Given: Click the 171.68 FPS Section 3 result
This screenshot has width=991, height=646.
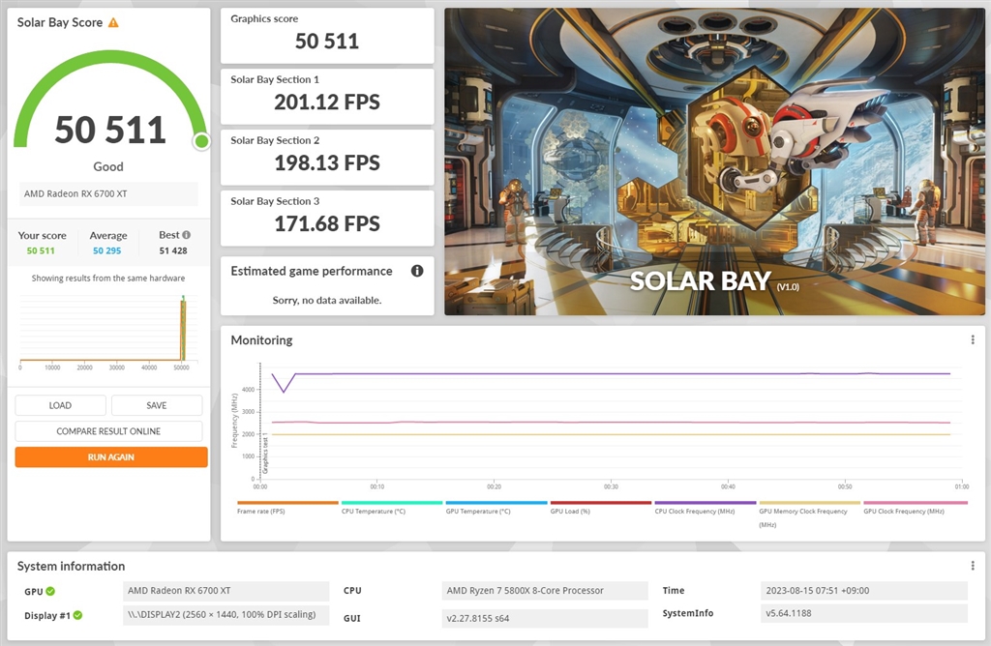Looking at the screenshot, I should [327, 223].
